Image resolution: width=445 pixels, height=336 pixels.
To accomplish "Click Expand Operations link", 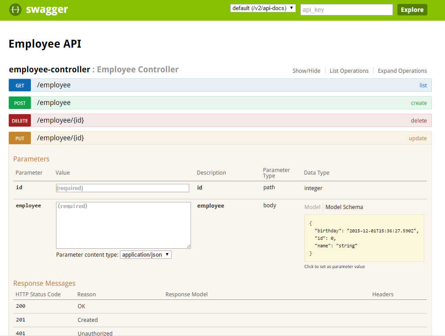I will (402, 71).
